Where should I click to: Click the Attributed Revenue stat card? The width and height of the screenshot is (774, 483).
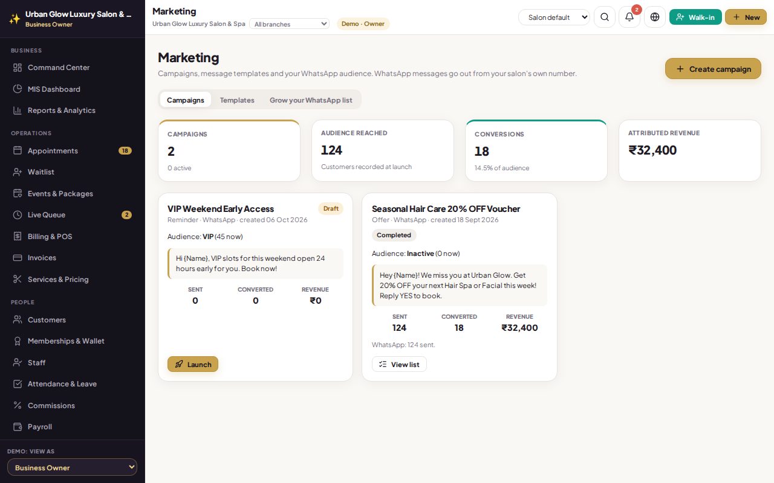tap(690, 150)
